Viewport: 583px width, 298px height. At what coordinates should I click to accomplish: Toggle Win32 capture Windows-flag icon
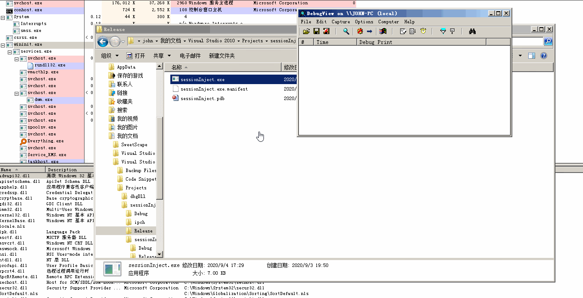pos(383,31)
